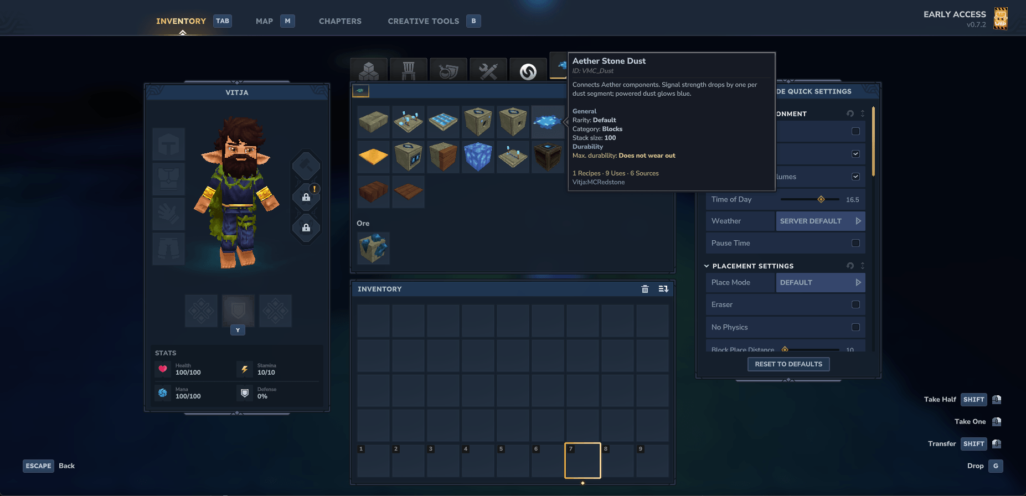Open the Weather SERVER DEFAULT selector
The height and width of the screenshot is (496, 1026).
pyautogui.click(x=821, y=221)
